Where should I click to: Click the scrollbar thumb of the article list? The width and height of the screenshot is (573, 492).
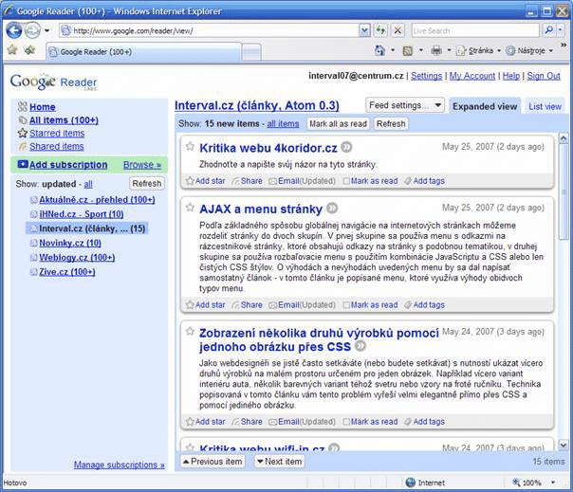[x=564, y=191]
